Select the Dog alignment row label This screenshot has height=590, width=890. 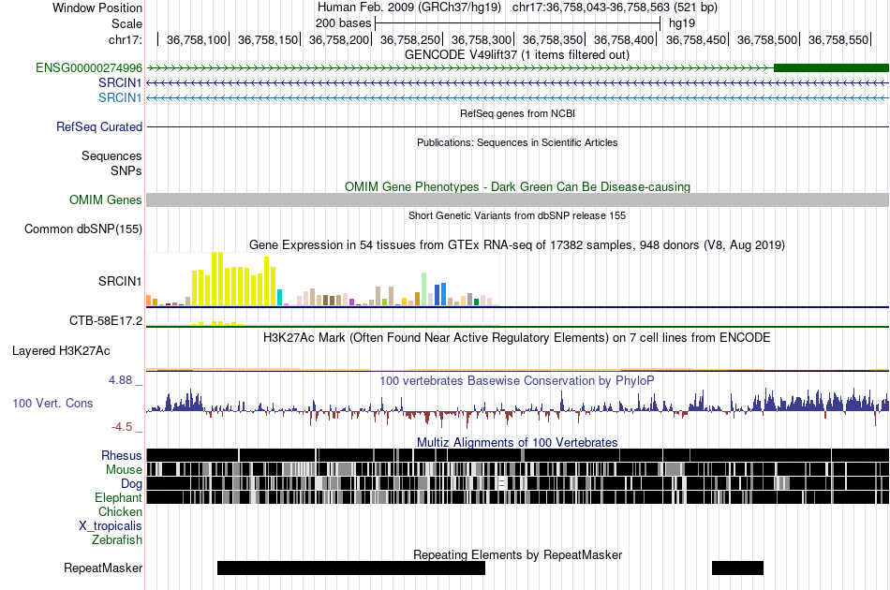[x=131, y=484]
